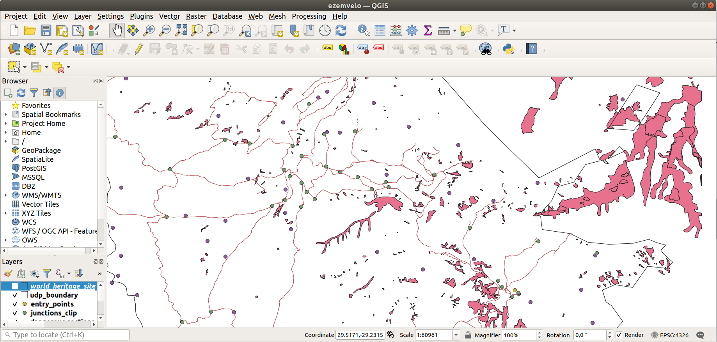Screen dimensions: 717x342
Task: Toggle extents display icon beside coordinate field
Action: tap(391, 335)
